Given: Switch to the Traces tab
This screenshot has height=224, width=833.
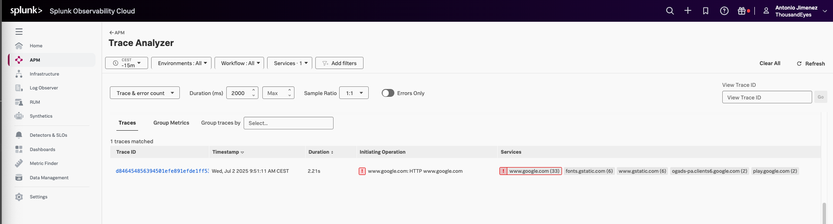Looking at the screenshot, I should pyautogui.click(x=127, y=123).
